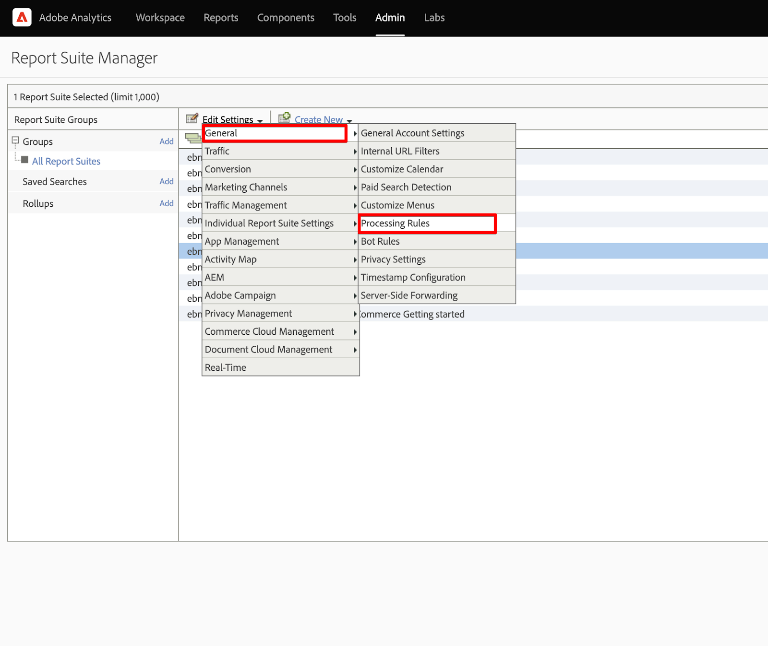Open the Labs tab
Screen dimensions: 768x646
click(x=434, y=18)
